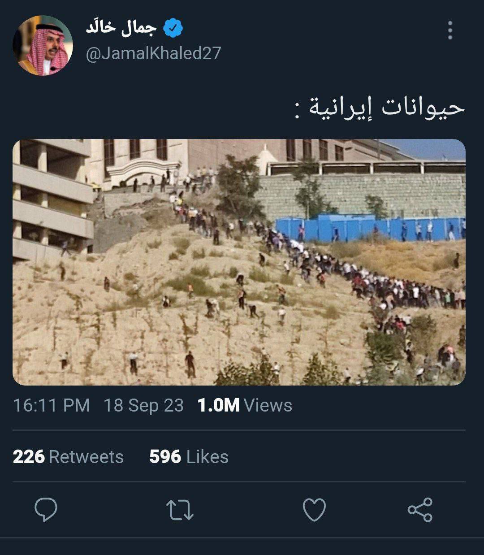
Task: Tap the blue verified badge beside the name
Action: (x=173, y=29)
